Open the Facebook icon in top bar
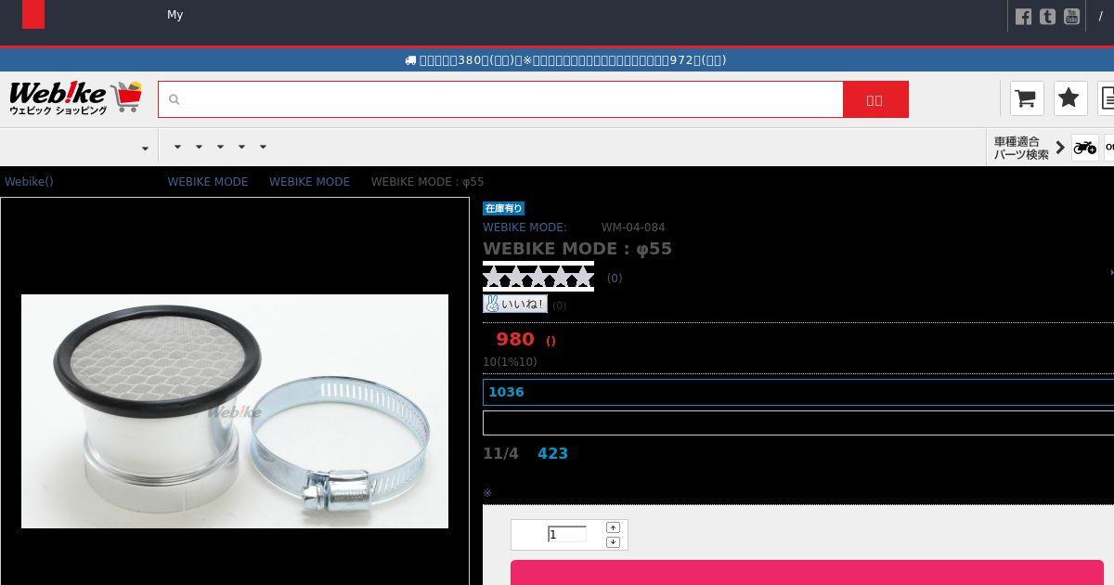 (1023, 17)
